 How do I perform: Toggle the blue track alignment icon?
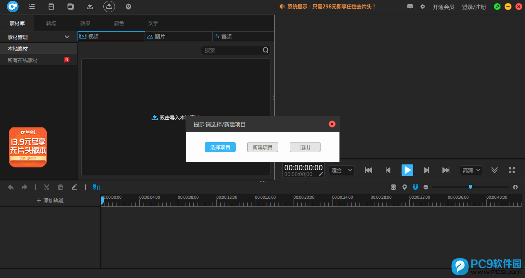96,187
